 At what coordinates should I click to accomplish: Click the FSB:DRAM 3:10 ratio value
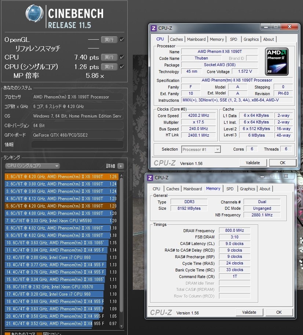pos(234,237)
